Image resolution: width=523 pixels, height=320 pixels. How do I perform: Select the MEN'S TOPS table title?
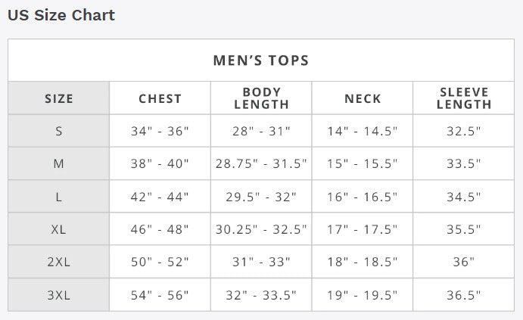click(261, 61)
